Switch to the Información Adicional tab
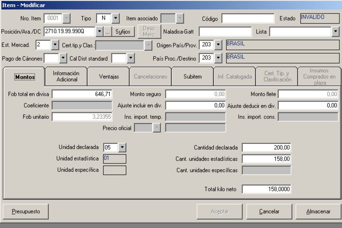This screenshot has width=342, height=228. 66,76
